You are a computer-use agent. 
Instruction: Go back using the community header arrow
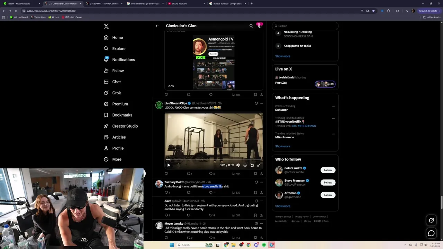[157, 26]
